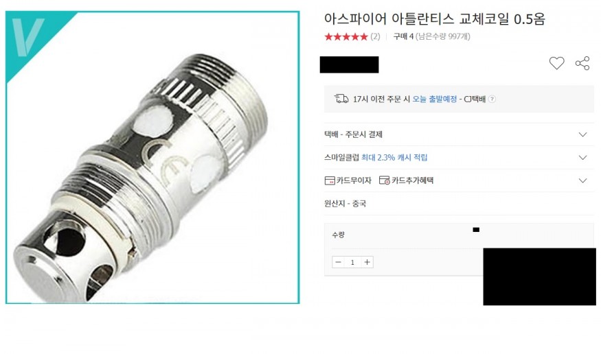Viewport: 601px width, 354px height.
Task: Decrease quantity with the minus button
Action: point(338,262)
